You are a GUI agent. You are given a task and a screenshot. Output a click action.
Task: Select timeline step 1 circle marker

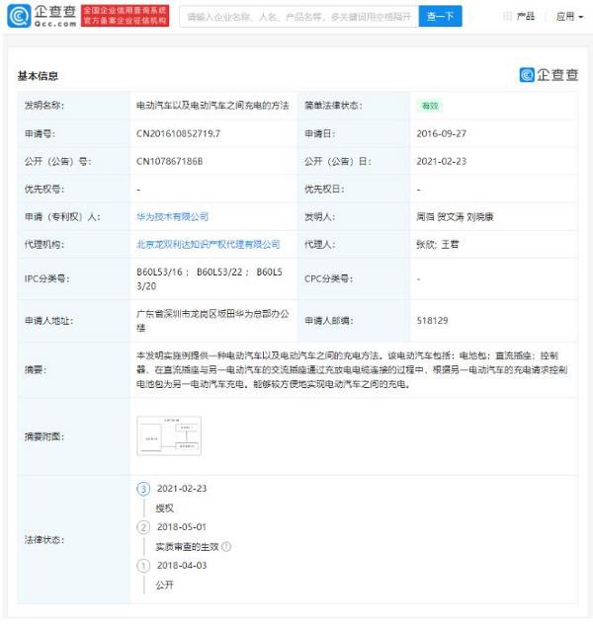(143, 566)
